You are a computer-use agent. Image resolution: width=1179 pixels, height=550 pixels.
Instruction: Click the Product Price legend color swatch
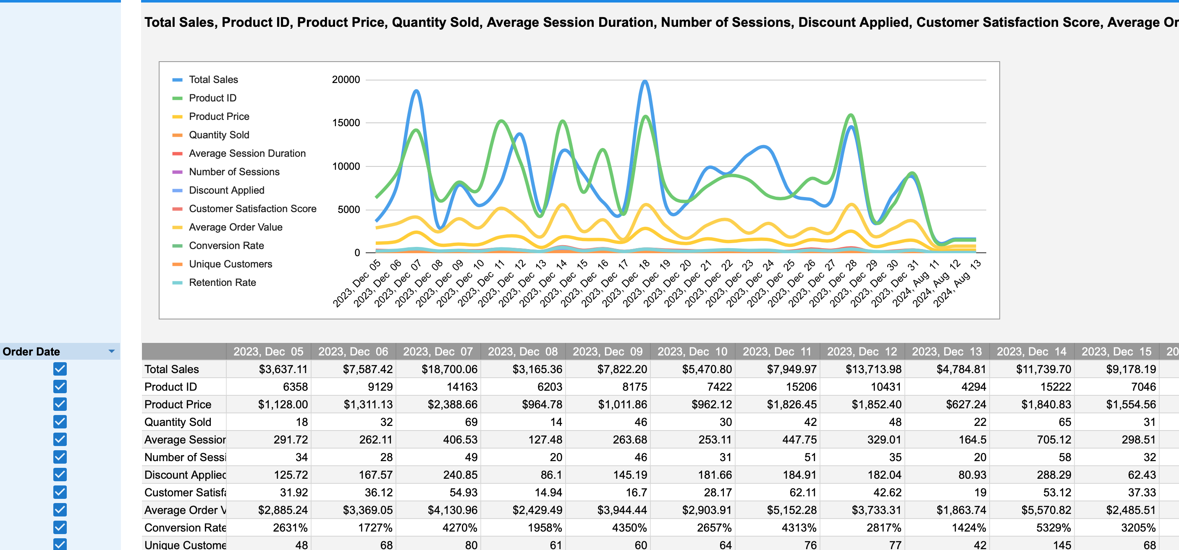177,117
